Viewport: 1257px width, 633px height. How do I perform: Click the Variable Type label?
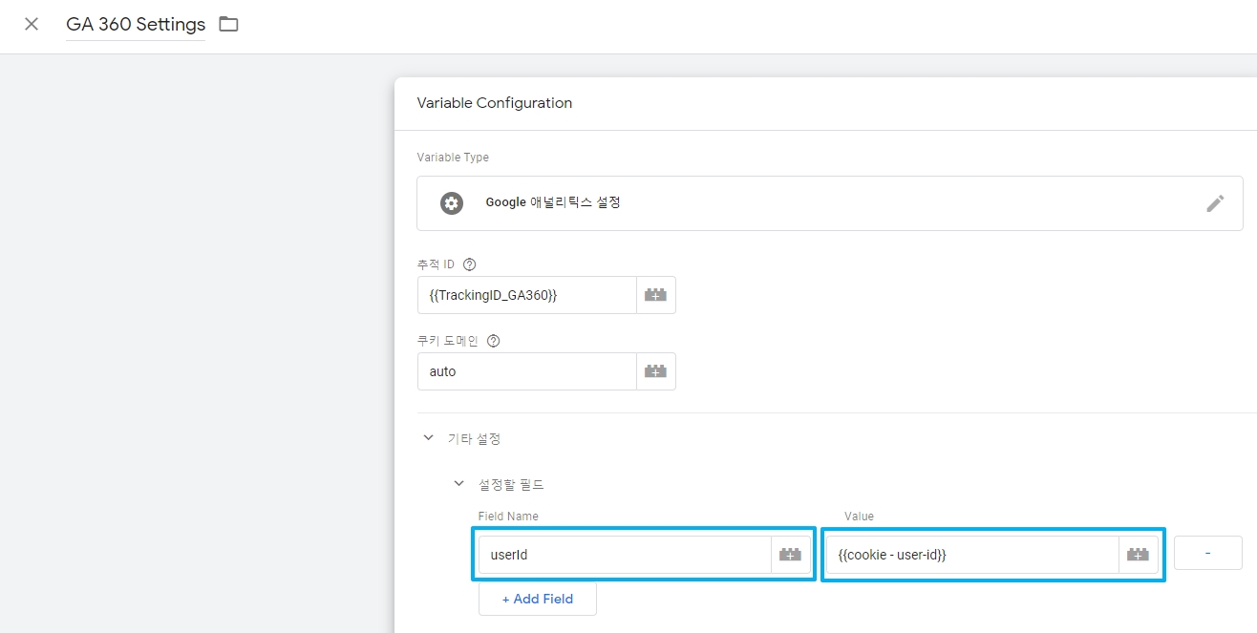(x=453, y=158)
